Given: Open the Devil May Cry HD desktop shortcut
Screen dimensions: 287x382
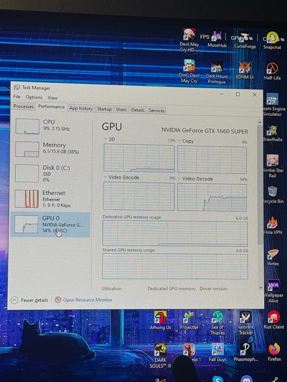Looking at the screenshot, I should point(189,40).
